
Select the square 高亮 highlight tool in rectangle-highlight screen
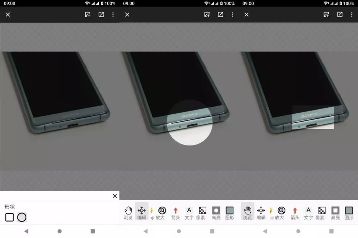(335, 213)
